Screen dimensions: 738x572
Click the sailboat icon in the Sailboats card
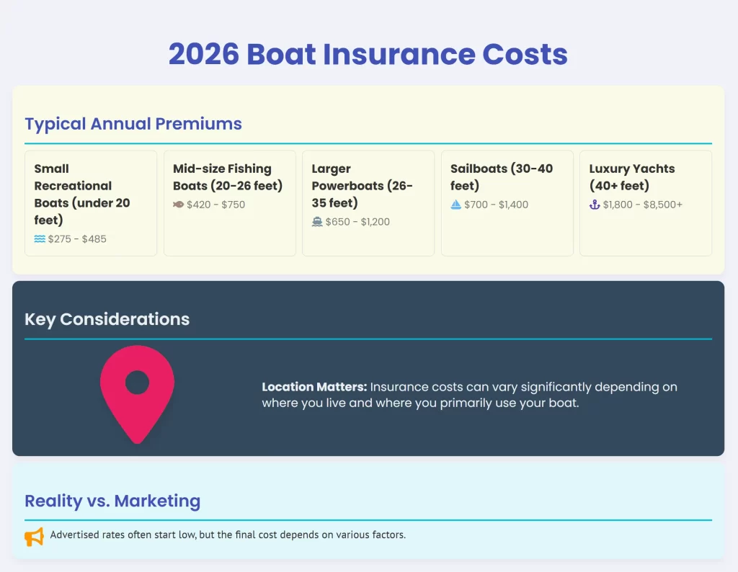point(455,205)
